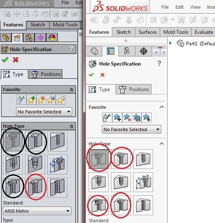Select Countersink hole type in right window

click(x=121, y=159)
